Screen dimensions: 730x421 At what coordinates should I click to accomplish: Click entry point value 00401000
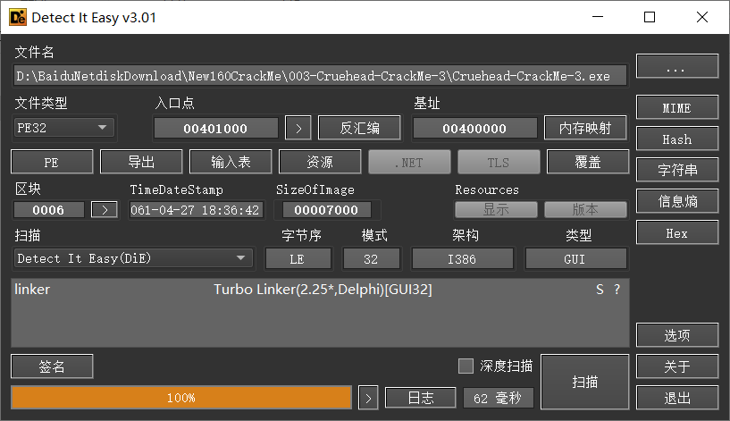[x=215, y=129]
